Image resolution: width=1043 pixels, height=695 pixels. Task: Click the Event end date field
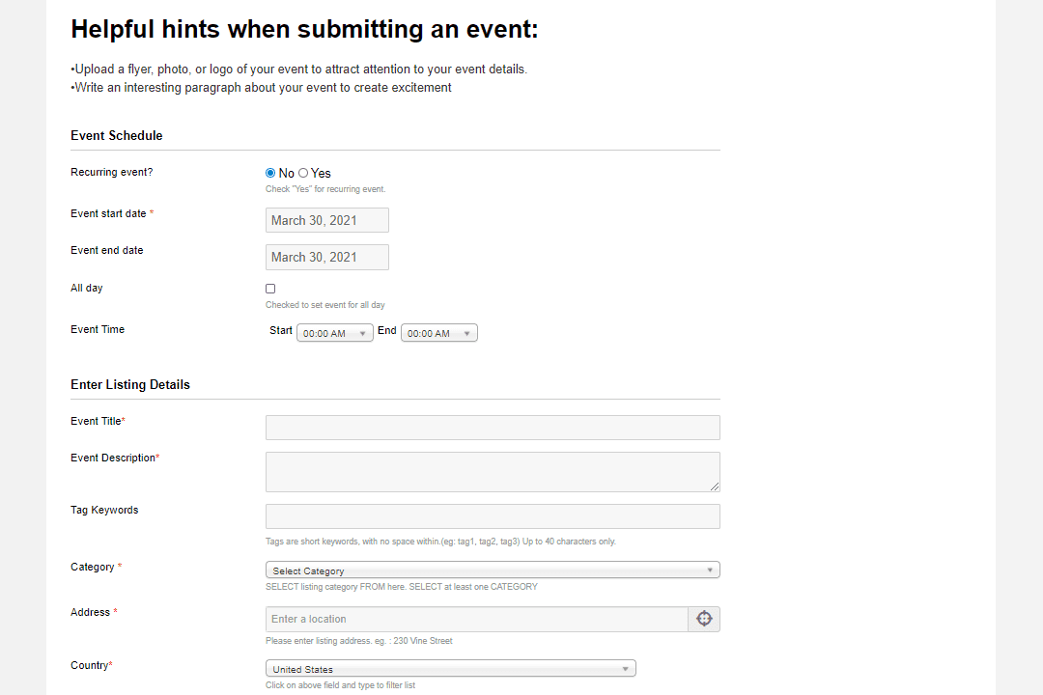(x=327, y=258)
